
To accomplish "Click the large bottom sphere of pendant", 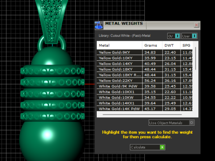I will [x=52, y=141].
